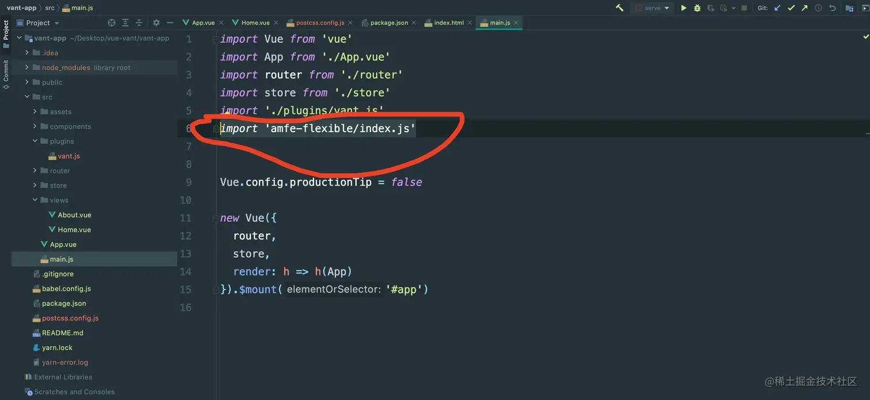Close the Home.vue tab

276,23
